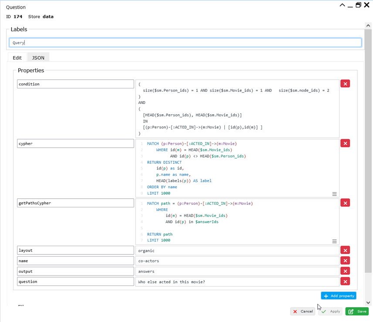This screenshot has height=322, width=373.
Task: Click the scrollbar down arrow
Action: (368, 302)
